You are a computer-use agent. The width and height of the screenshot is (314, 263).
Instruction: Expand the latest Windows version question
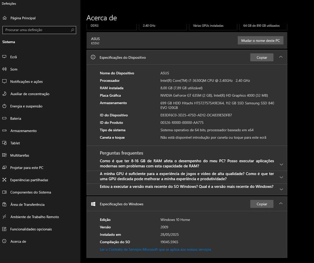tap(281, 189)
